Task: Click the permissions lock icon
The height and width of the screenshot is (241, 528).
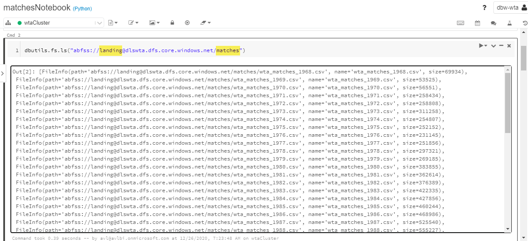Action: coord(172,23)
